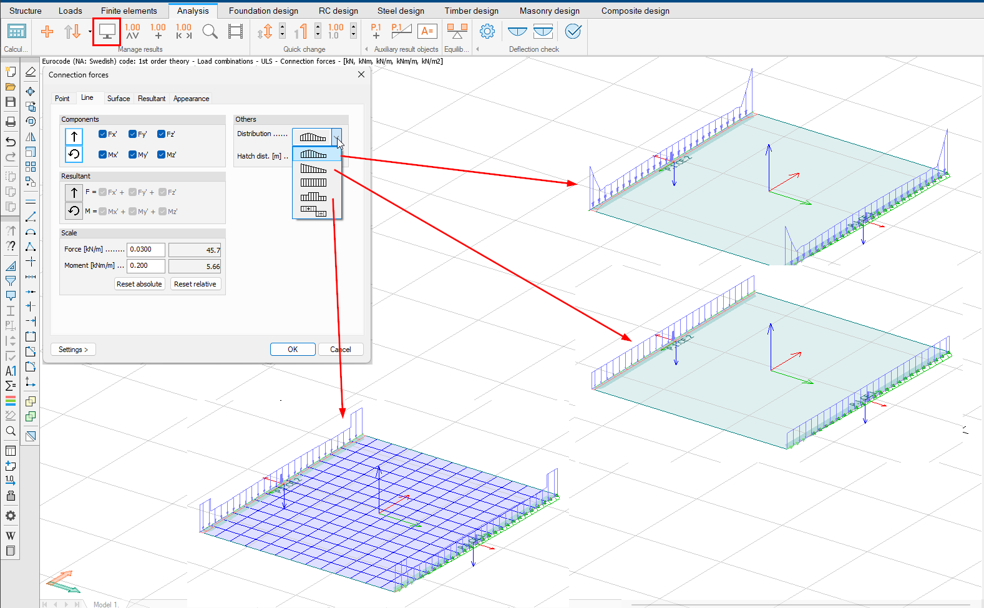Click the W Word export icon
This screenshot has width=984, height=608.
click(x=11, y=536)
